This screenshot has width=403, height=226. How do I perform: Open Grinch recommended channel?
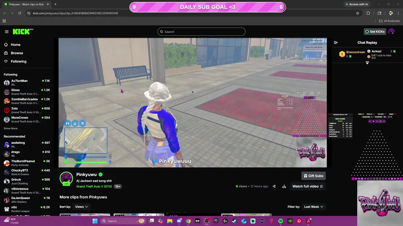point(27,181)
